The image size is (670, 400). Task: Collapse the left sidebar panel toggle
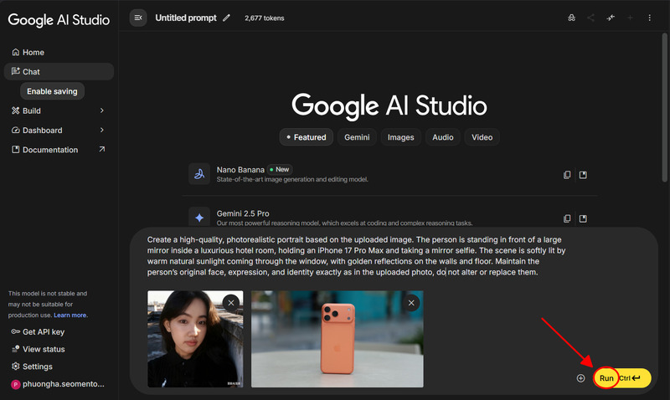point(138,18)
